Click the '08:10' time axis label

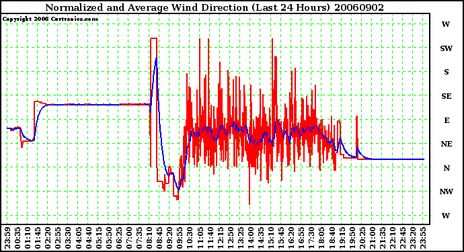(x=149, y=238)
